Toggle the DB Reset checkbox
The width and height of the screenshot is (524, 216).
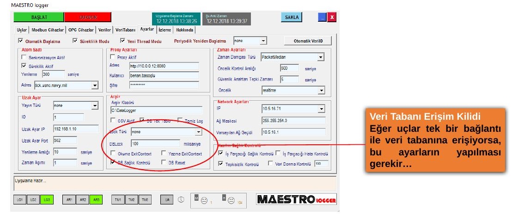click(164, 162)
